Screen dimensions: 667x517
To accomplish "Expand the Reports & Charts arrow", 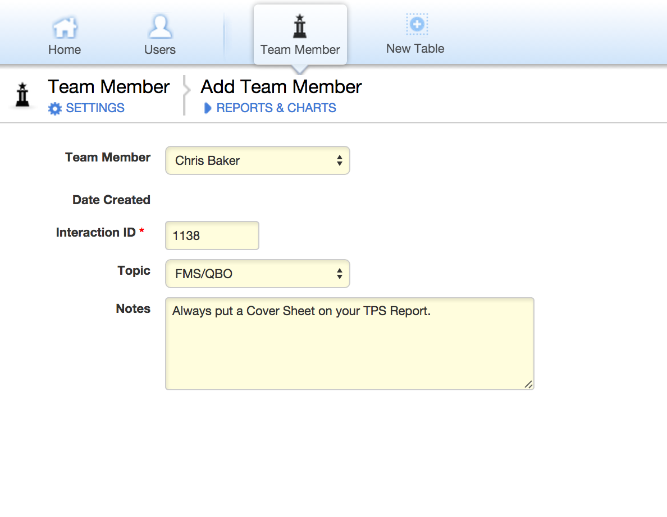I will pyautogui.click(x=208, y=108).
